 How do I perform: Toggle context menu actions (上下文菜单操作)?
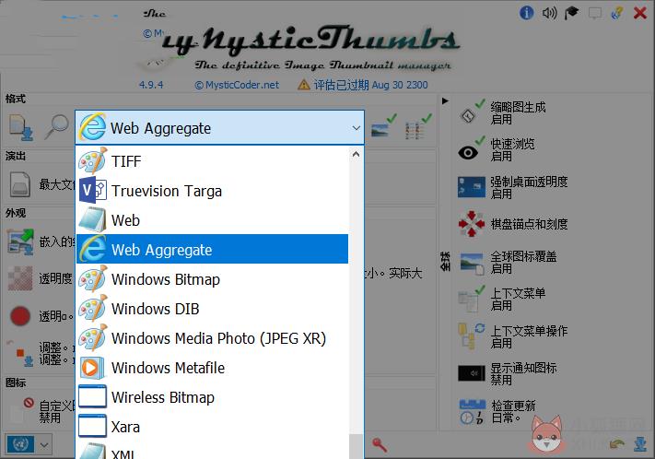point(513,336)
